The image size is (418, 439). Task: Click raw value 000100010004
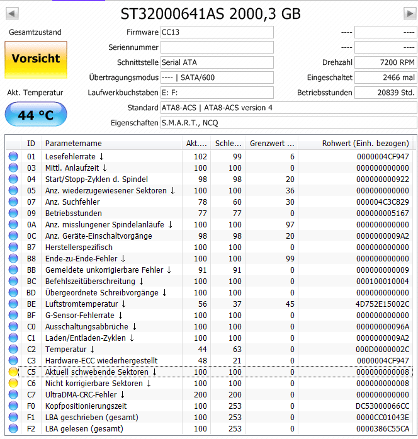coord(383,282)
